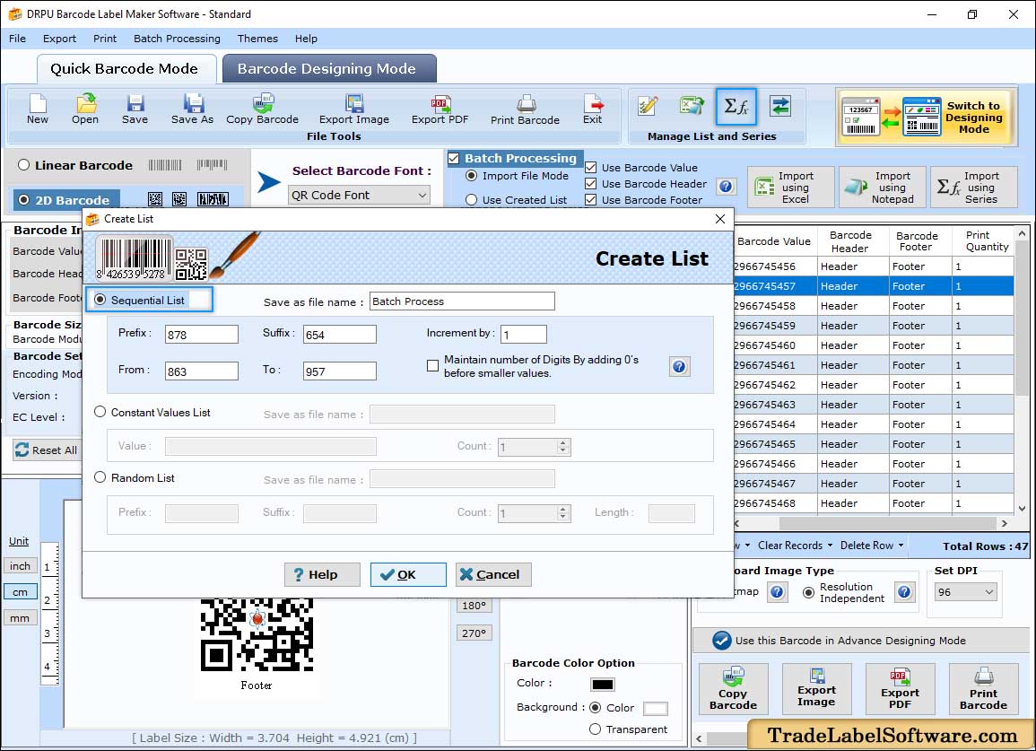The width and height of the screenshot is (1036, 751).
Task: Toggle Use Barcode Footer checkbox
Action: 591,200
